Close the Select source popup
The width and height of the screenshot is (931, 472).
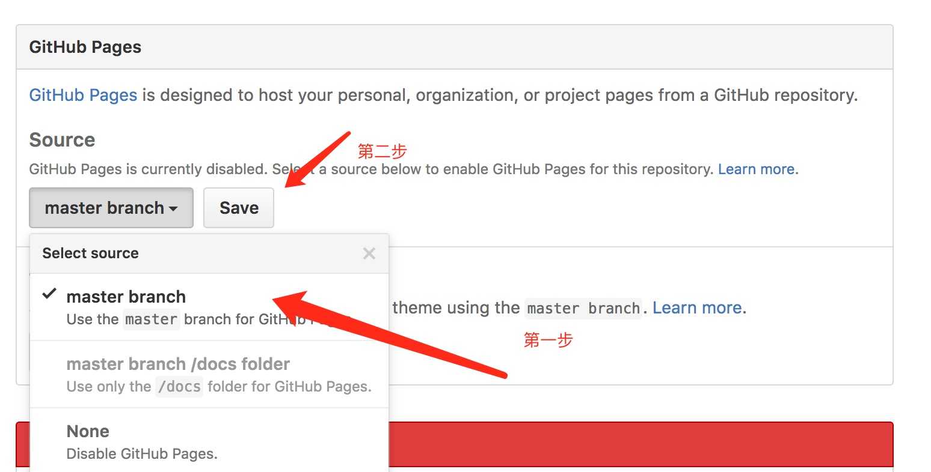[369, 253]
